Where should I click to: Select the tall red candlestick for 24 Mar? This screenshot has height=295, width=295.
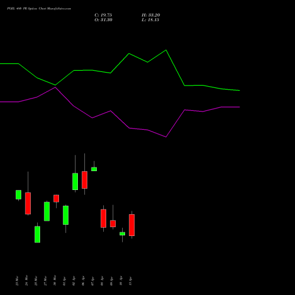pyautogui.click(x=28, y=204)
